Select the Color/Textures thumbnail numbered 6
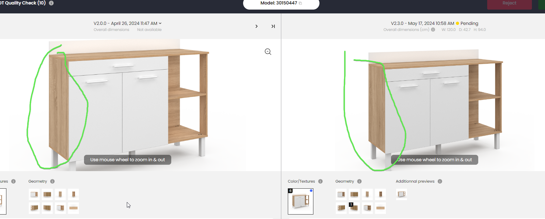 tap(301, 201)
